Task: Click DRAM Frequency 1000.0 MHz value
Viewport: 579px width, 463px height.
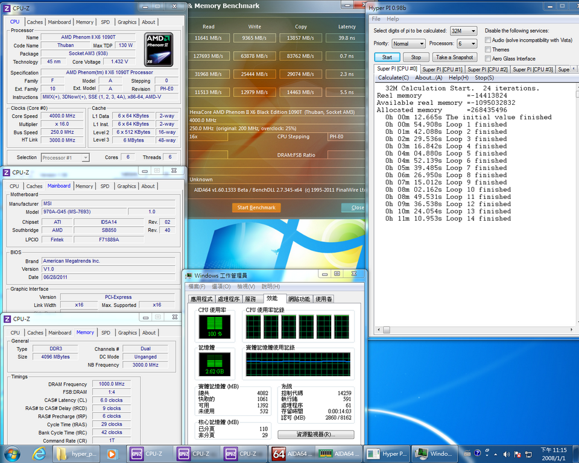Action: click(x=112, y=384)
